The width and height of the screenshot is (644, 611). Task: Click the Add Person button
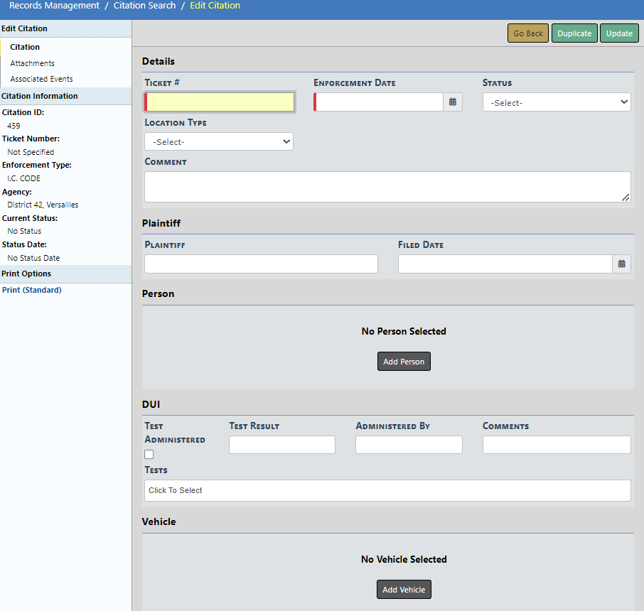(404, 362)
